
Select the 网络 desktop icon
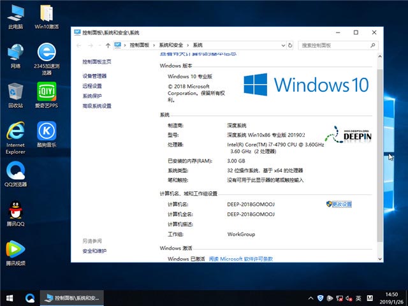point(15,56)
